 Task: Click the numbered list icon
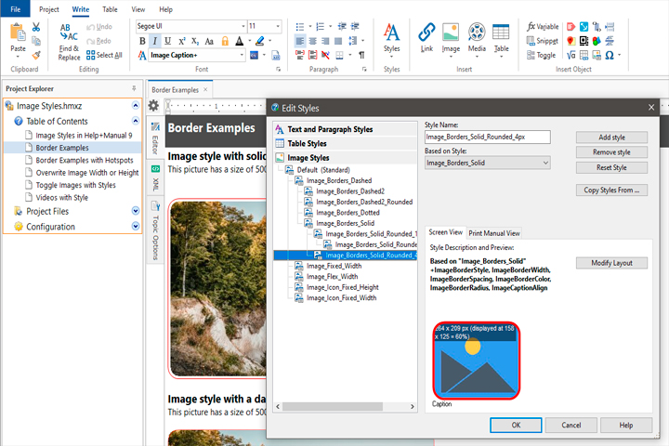coord(320,27)
